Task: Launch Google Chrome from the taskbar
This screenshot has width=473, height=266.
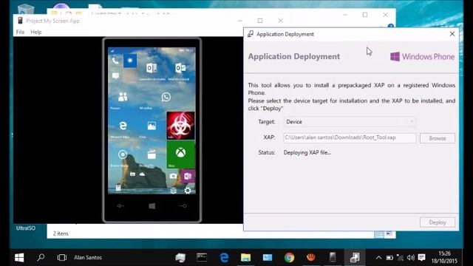Action: 289,257
